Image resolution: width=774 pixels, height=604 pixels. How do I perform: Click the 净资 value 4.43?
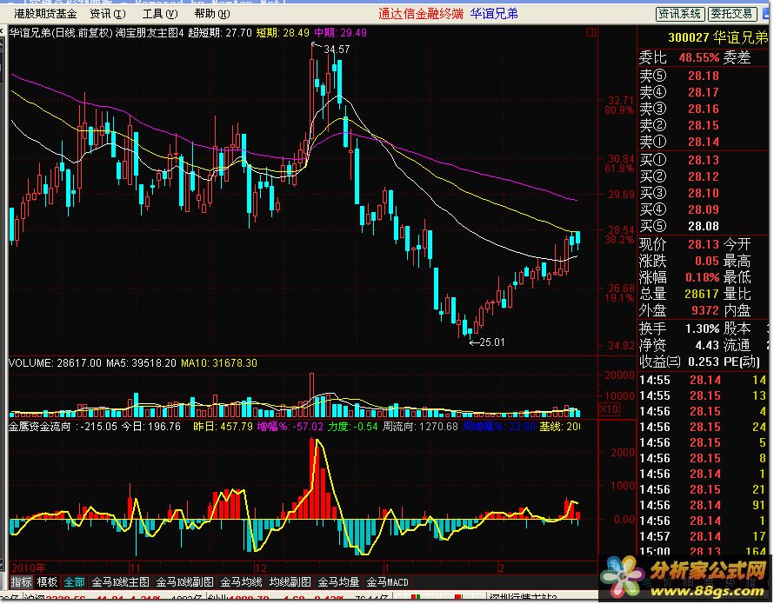707,345
